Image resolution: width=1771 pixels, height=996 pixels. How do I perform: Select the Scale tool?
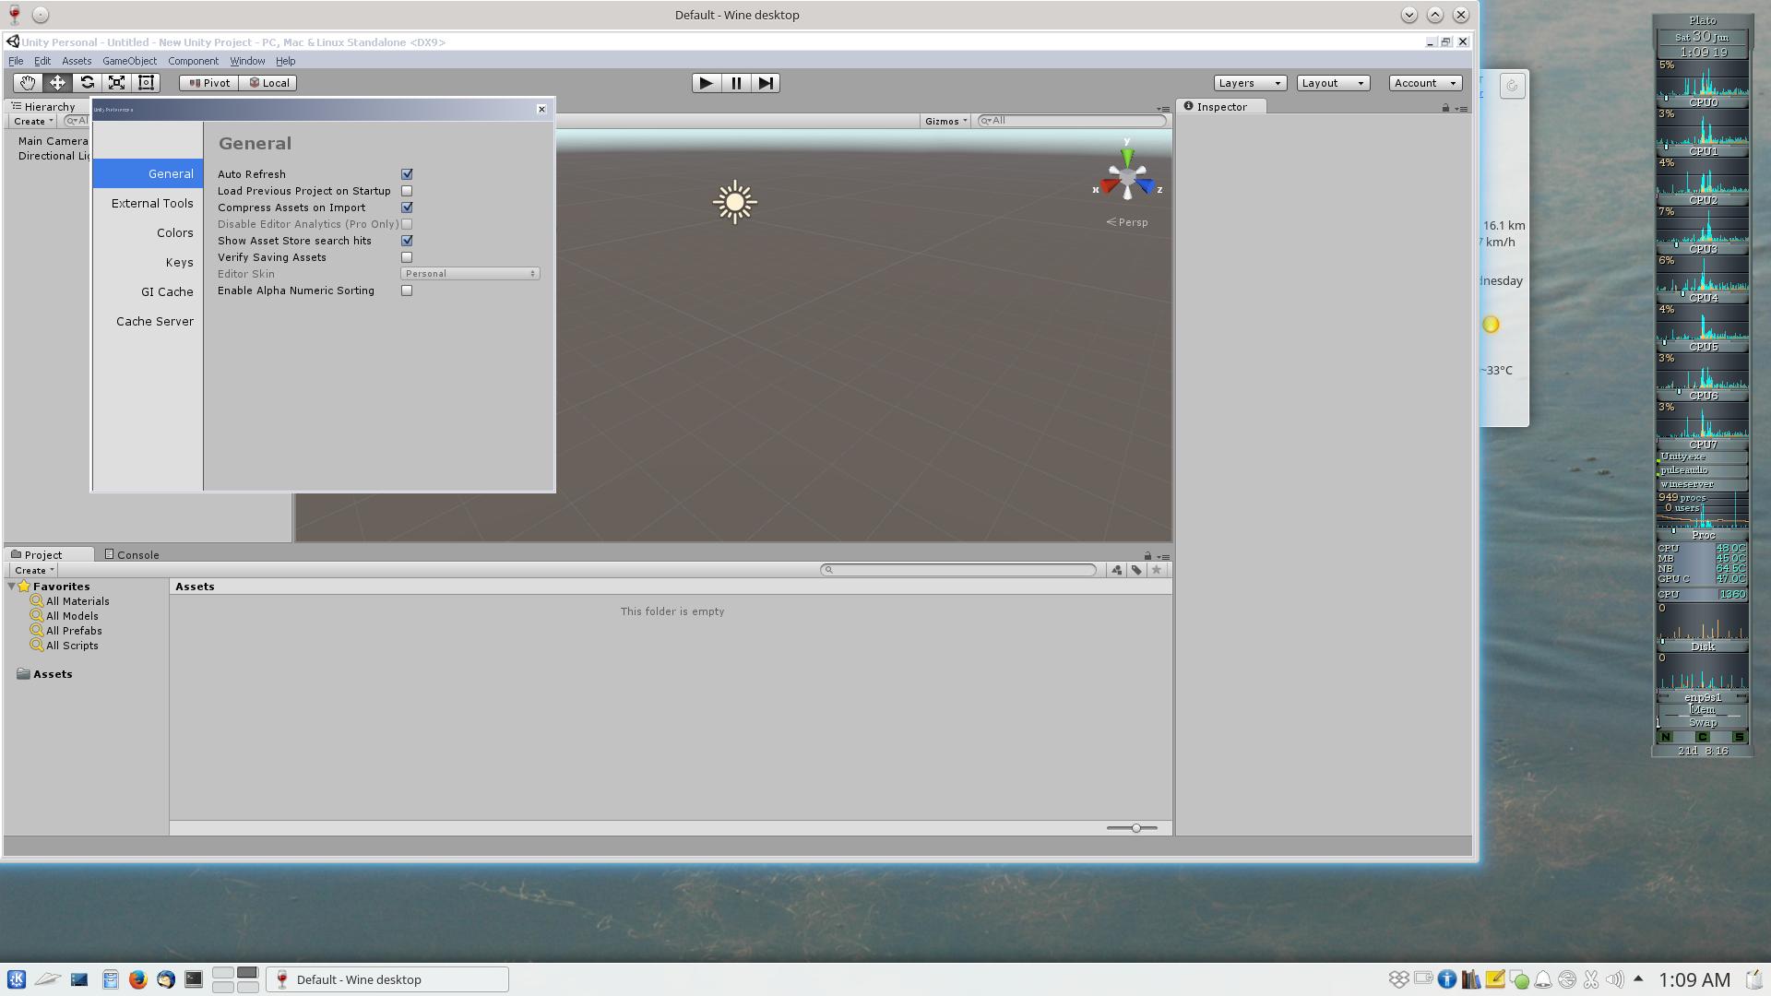click(116, 83)
